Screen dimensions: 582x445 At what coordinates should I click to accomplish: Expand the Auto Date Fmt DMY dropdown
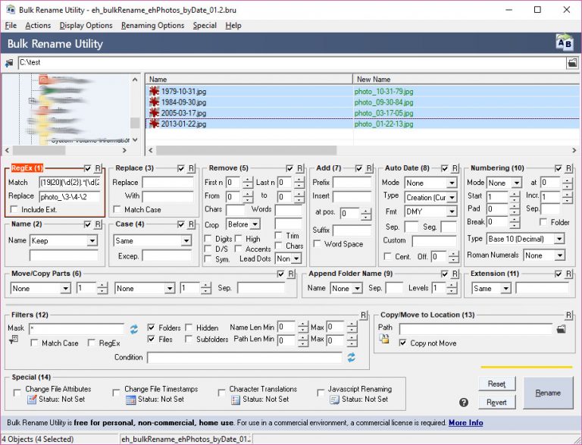click(x=430, y=212)
